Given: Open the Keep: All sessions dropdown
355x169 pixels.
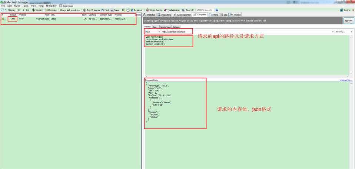Looking at the screenshot, I should 71,10.
